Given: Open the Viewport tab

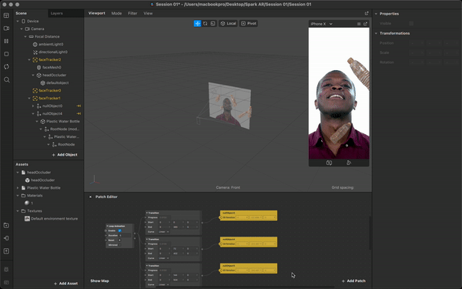Looking at the screenshot, I should coord(97,13).
